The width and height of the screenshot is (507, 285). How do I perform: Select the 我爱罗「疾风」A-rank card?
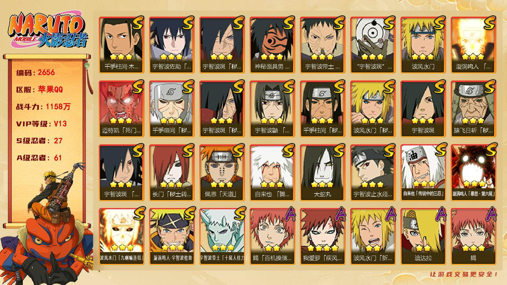point(322,237)
